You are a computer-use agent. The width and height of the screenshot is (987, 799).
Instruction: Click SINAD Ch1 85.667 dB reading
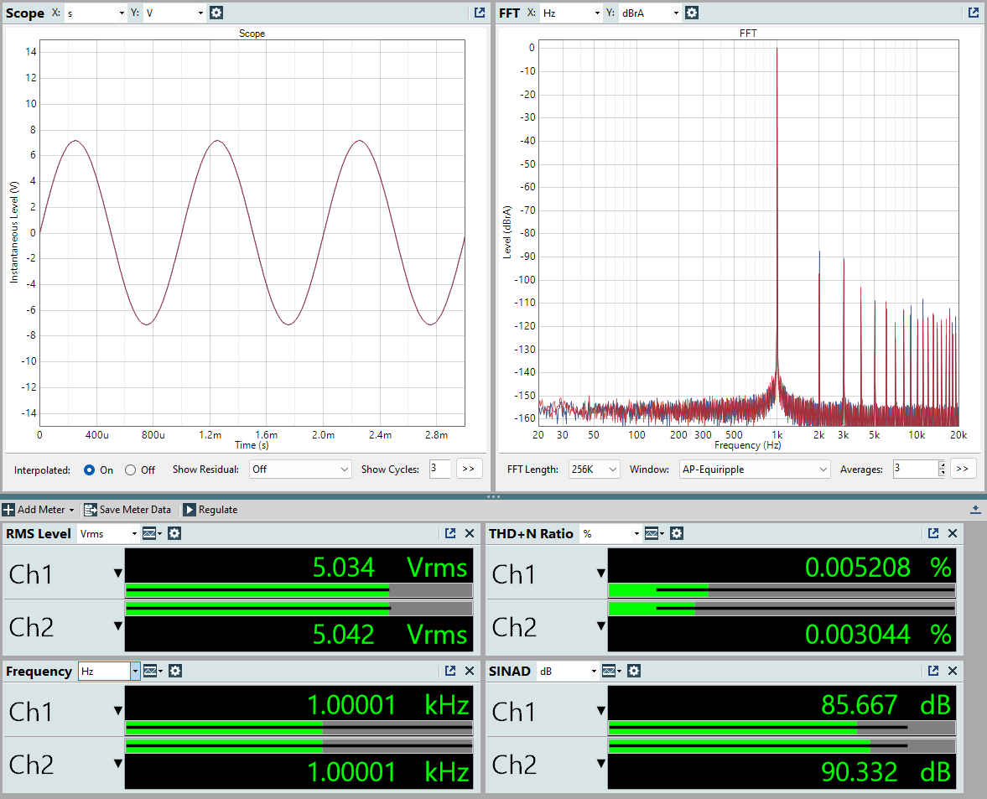click(886, 705)
